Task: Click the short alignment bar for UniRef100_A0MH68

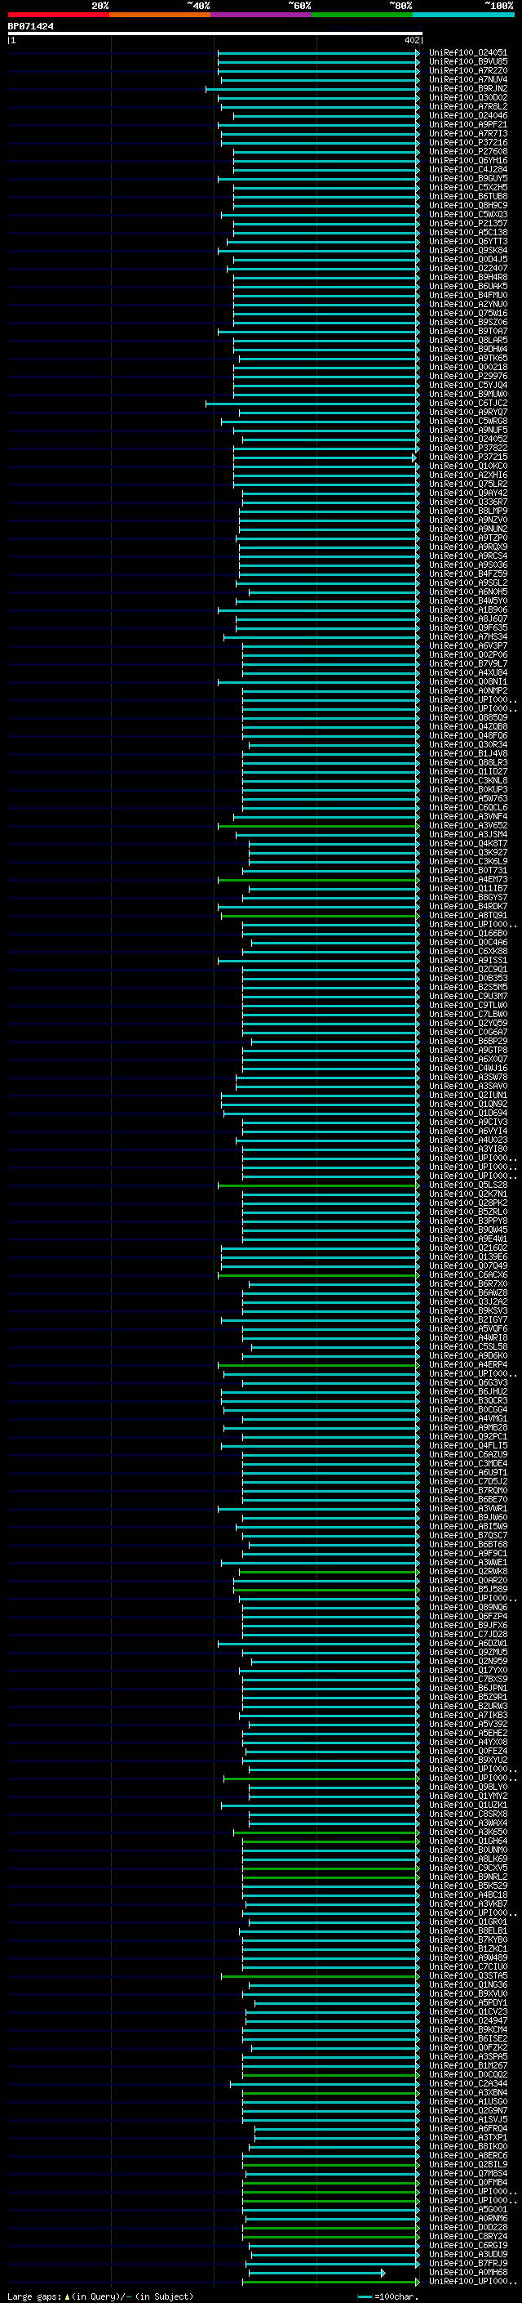Action: [x=316, y=2273]
